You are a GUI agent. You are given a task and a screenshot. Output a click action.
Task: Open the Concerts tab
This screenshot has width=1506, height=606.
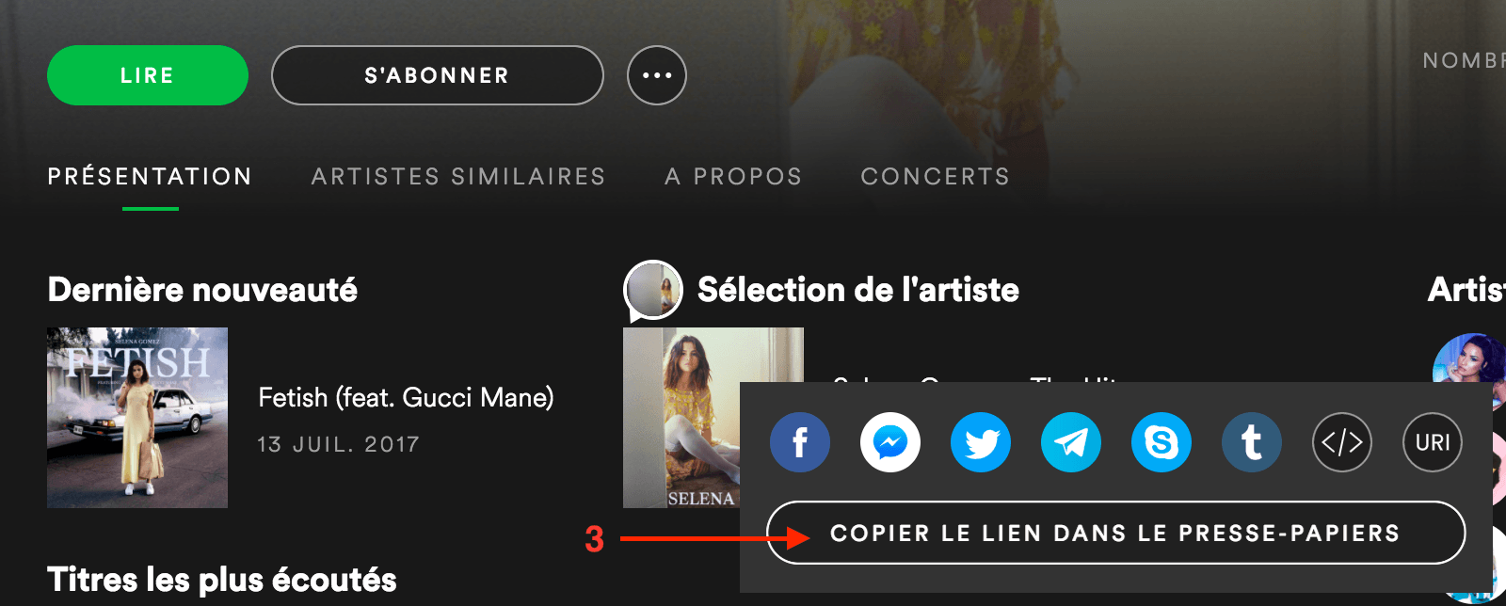pos(935,177)
